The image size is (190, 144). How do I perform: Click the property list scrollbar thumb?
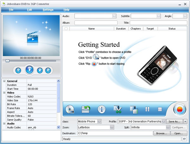point(58,98)
